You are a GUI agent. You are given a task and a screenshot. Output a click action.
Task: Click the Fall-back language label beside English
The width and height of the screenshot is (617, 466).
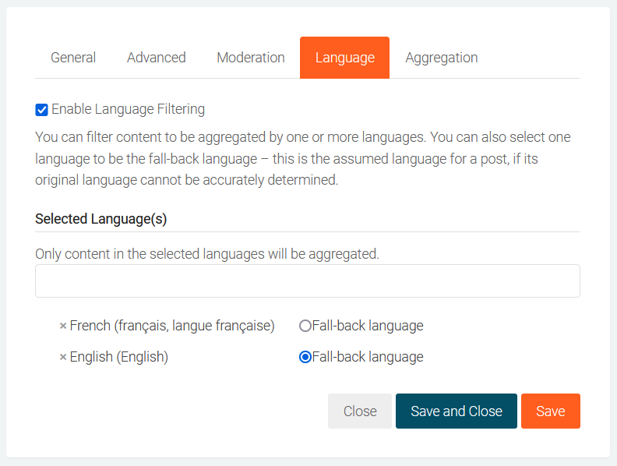pos(368,357)
